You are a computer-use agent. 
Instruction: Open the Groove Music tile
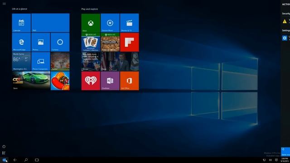pyautogui.click(x=110, y=23)
